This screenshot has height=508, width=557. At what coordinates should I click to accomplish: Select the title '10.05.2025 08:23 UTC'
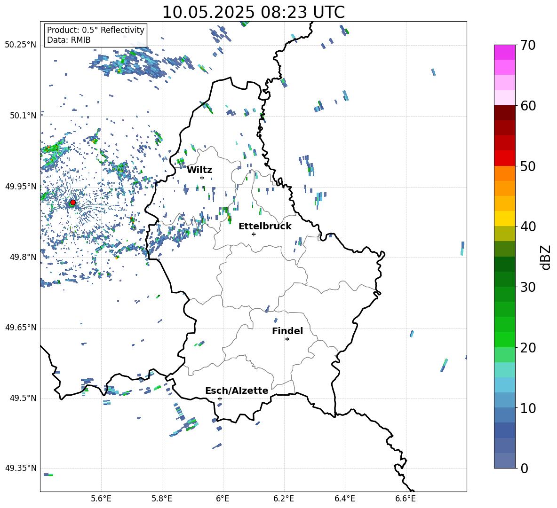coord(253,12)
